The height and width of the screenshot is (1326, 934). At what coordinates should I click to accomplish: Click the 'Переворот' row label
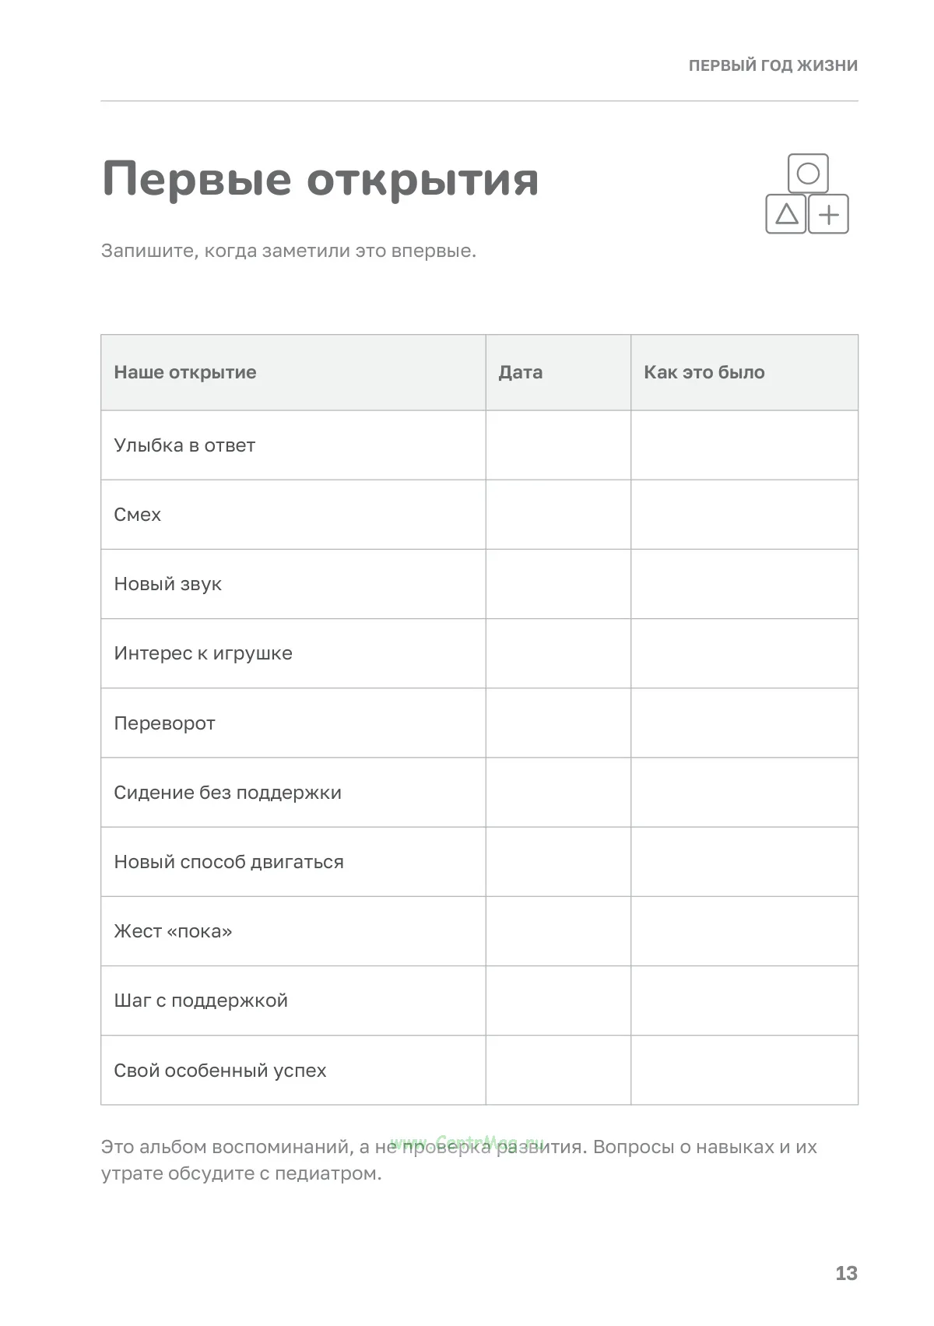coord(164,723)
